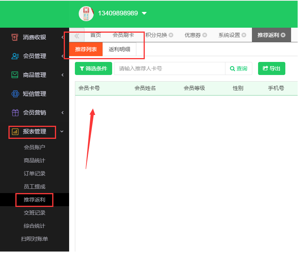
Task: Switch to the 首页 tab
Action: (95, 35)
